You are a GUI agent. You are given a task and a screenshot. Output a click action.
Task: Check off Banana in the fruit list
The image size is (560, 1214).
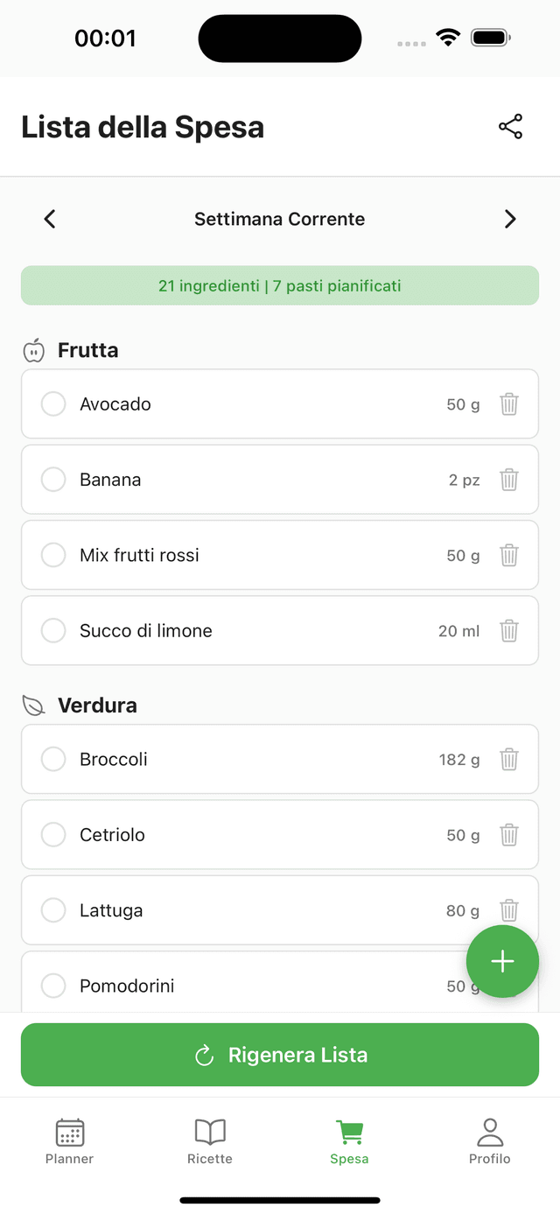point(52,479)
